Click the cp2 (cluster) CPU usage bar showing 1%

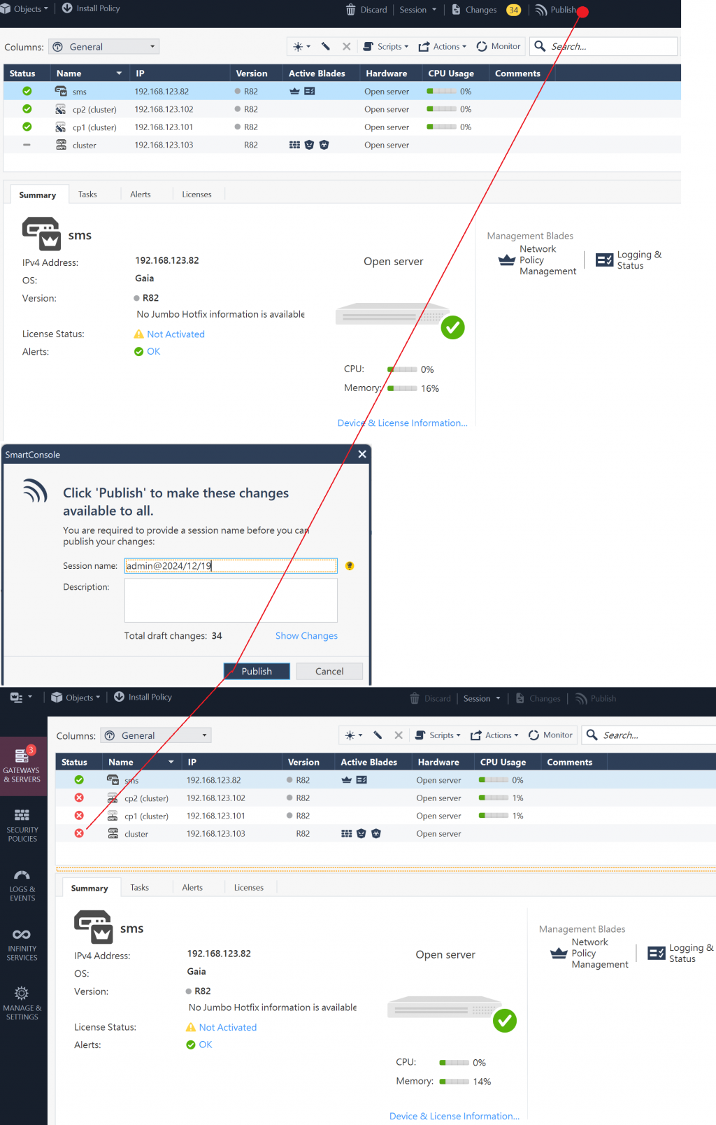tap(494, 798)
